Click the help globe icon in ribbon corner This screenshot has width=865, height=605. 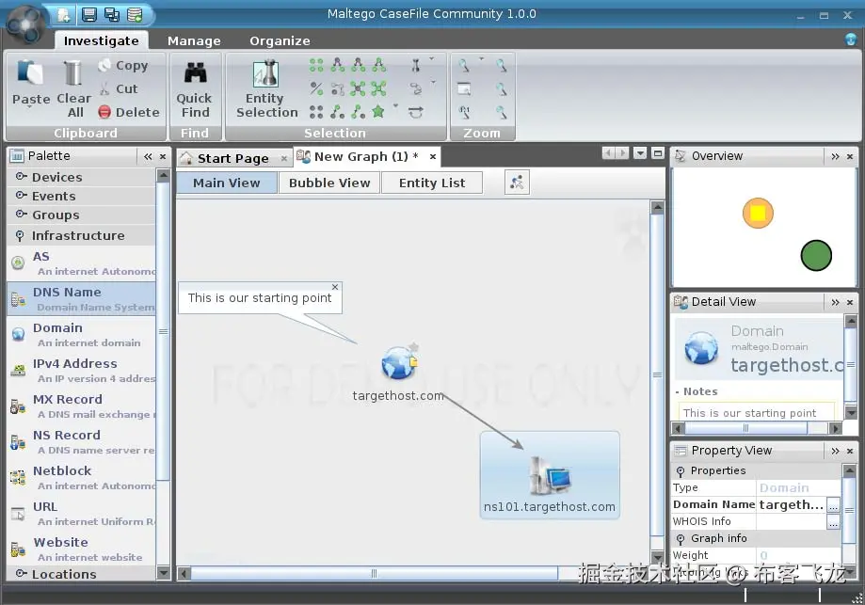[x=851, y=40]
